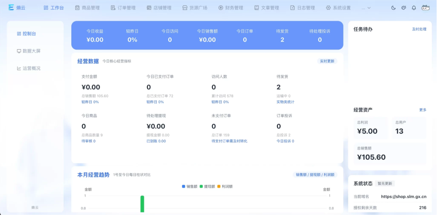Viewport: 437px width, 220px height.
Task: Click 较昨日 0% under 支付金额
Action: (90, 102)
